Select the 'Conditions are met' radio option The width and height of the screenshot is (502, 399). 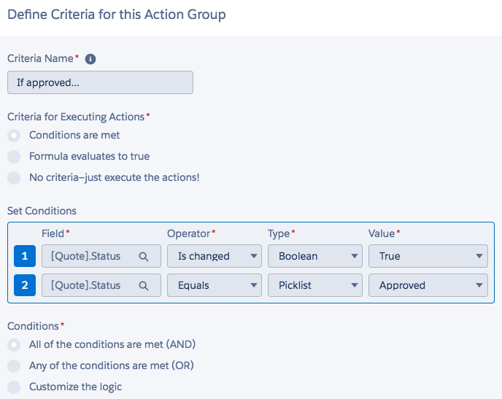point(14,136)
